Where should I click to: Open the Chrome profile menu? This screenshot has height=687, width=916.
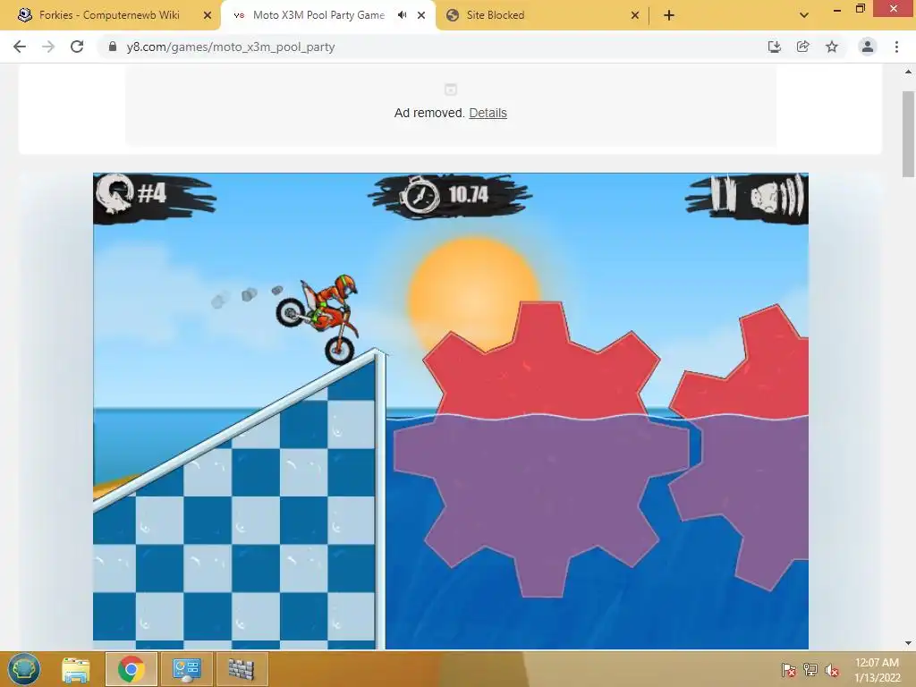point(868,47)
